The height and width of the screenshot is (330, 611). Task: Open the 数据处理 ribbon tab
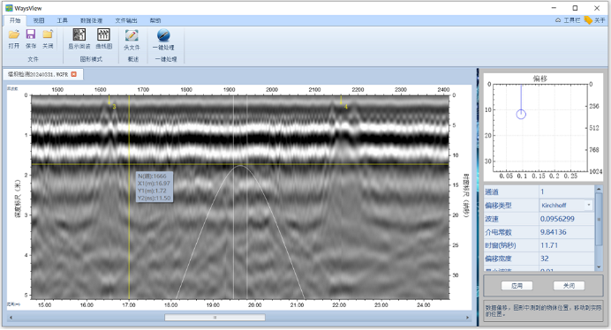point(91,20)
